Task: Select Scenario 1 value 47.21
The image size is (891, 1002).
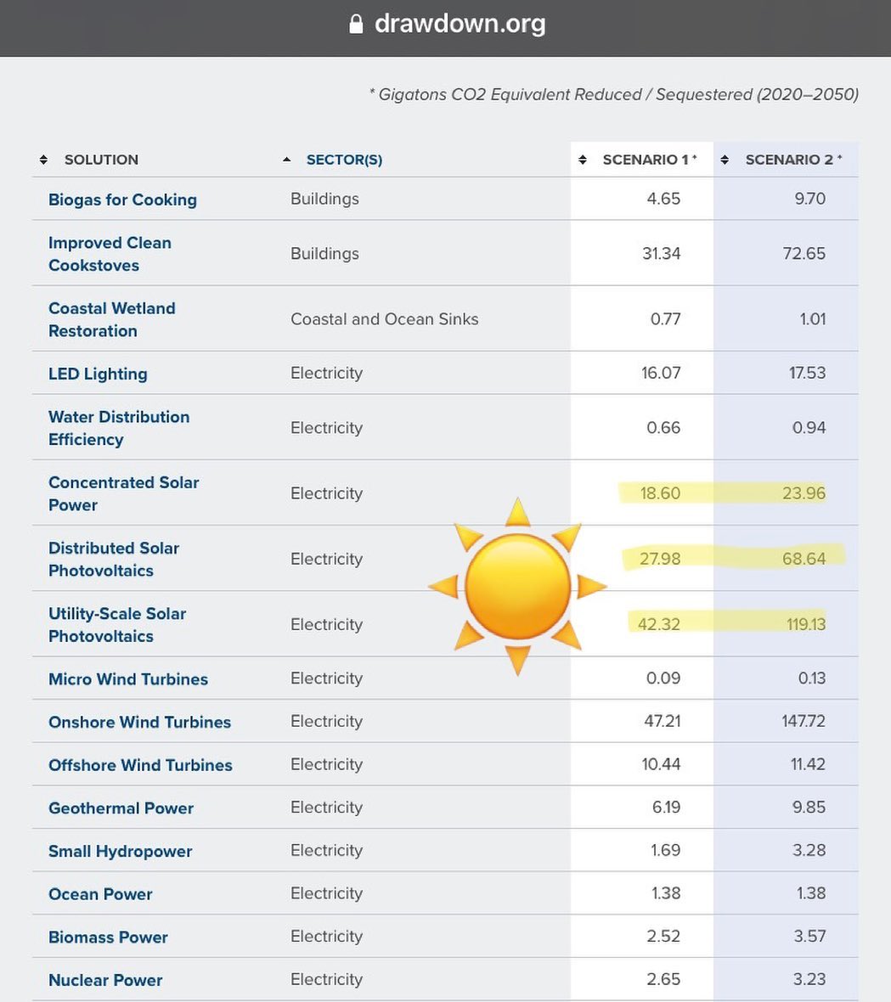Action: 663,722
